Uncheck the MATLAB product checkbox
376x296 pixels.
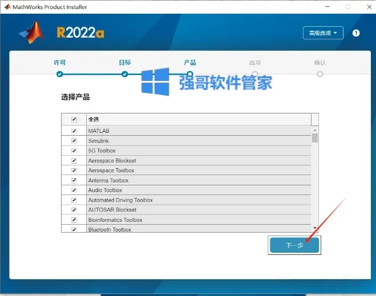pos(74,131)
